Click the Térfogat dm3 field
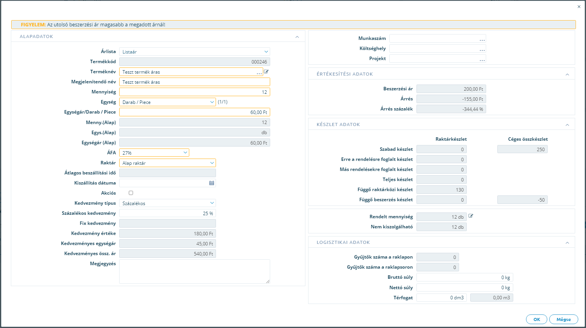This screenshot has width=586, height=328. [x=442, y=297]
